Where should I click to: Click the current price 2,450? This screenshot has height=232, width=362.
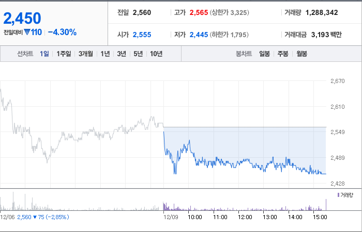click(22, 18)
